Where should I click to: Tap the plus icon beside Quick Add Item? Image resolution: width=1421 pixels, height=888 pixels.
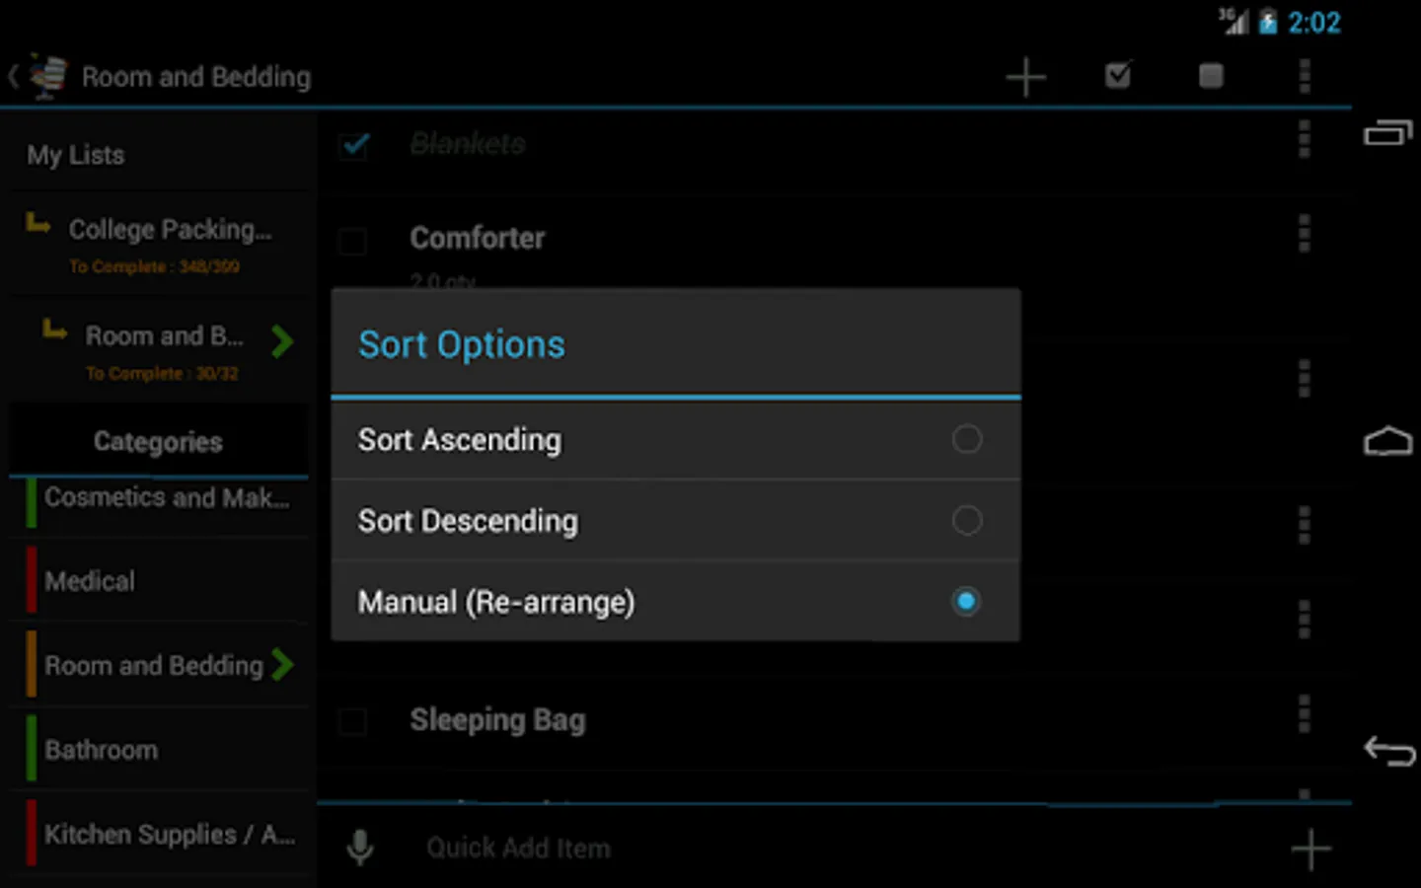[1310, 849]
